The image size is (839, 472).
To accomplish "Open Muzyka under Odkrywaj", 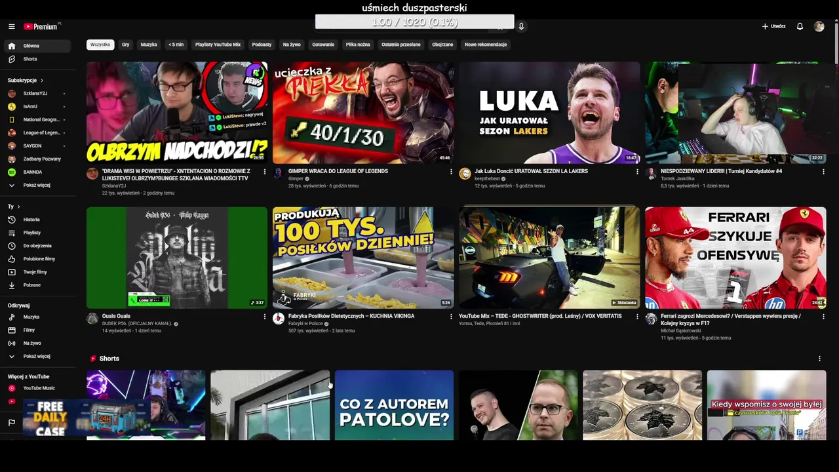I will tap(37, 317).
